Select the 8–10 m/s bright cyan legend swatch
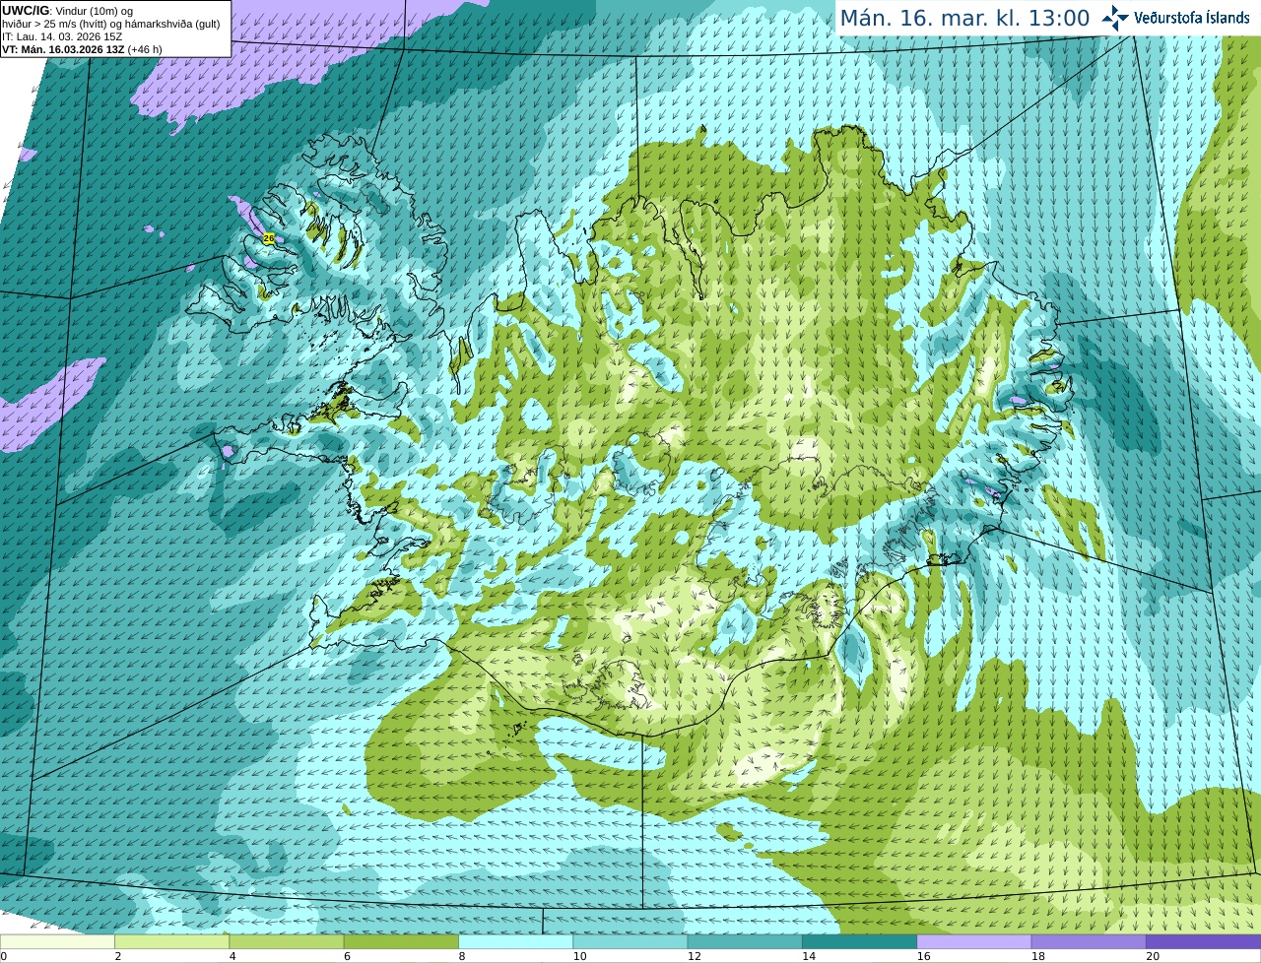 (x=515, y=942)
